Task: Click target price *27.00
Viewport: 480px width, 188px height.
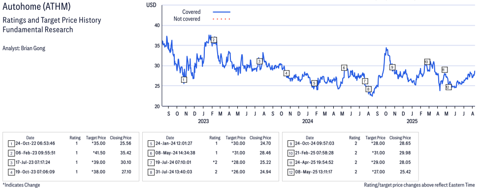Action: [x=379, y=172]
